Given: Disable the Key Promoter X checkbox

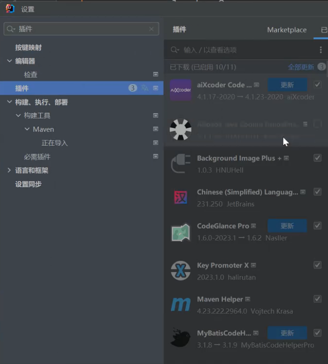Looking at the screenshot, I should click(317, 265).
